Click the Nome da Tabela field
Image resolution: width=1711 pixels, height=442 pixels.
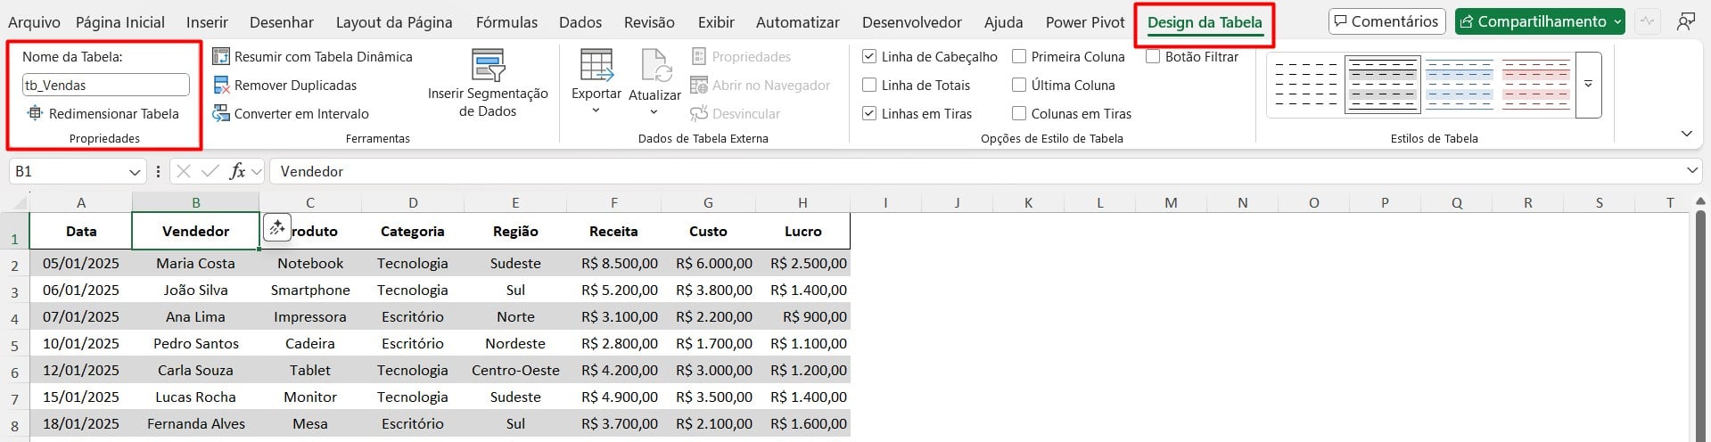click(105, 86)
